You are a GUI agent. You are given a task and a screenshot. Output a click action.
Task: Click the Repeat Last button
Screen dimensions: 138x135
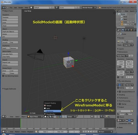click(x=10, y=62)
